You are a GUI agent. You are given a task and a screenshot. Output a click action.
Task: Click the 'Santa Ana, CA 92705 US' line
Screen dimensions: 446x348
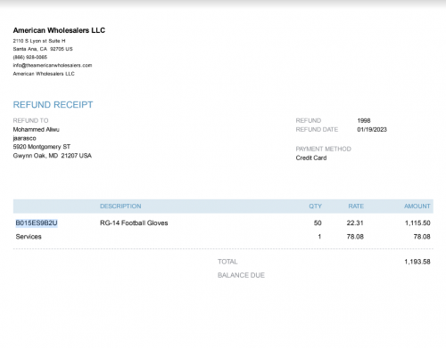[x=43, y=49]
